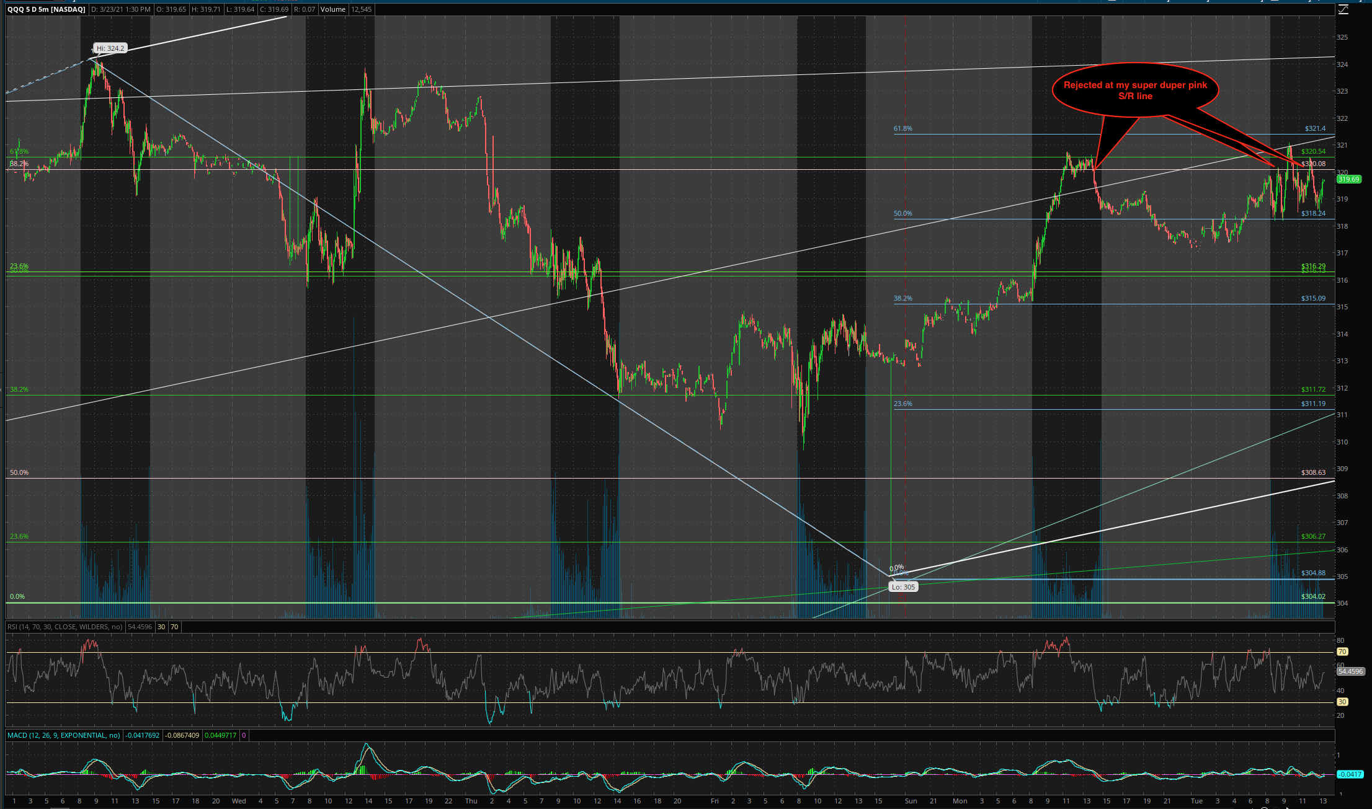Select the $315.09 Fibonacci price label
1372x809 pixels.
pos(1313,298)
